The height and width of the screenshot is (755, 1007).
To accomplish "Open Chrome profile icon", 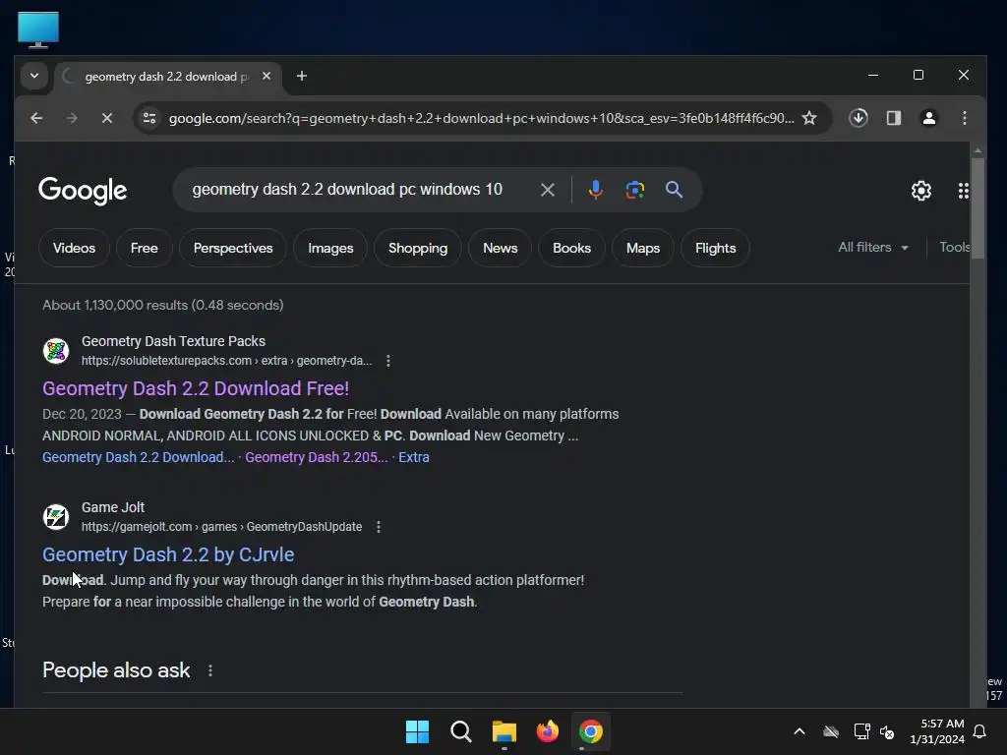I will click(x=928, y=118).
